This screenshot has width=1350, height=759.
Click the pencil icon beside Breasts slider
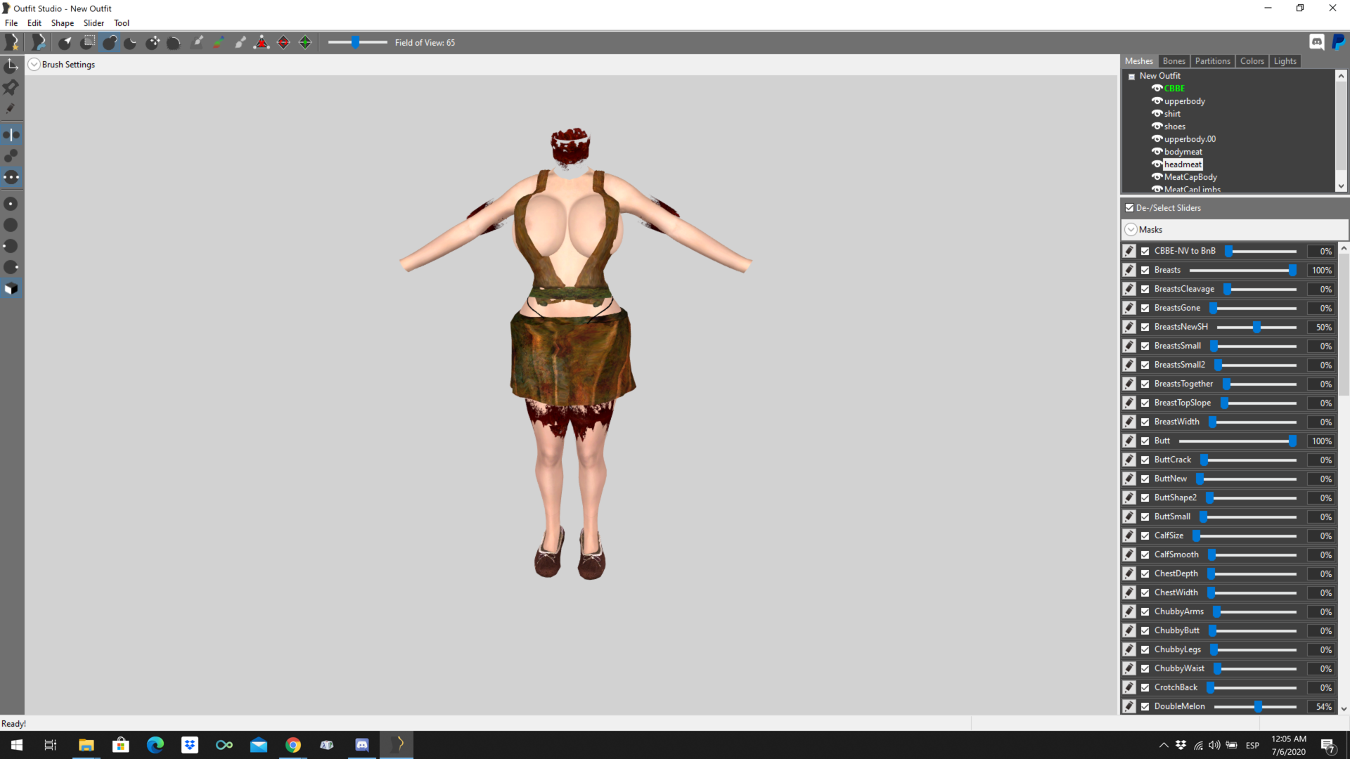[x=1129, y=270]
